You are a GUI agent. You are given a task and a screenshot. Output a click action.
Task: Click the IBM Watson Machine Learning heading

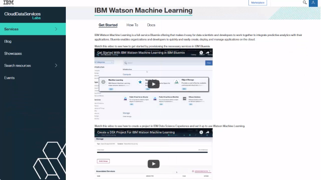pyautogui.click(x=143, y=10)
